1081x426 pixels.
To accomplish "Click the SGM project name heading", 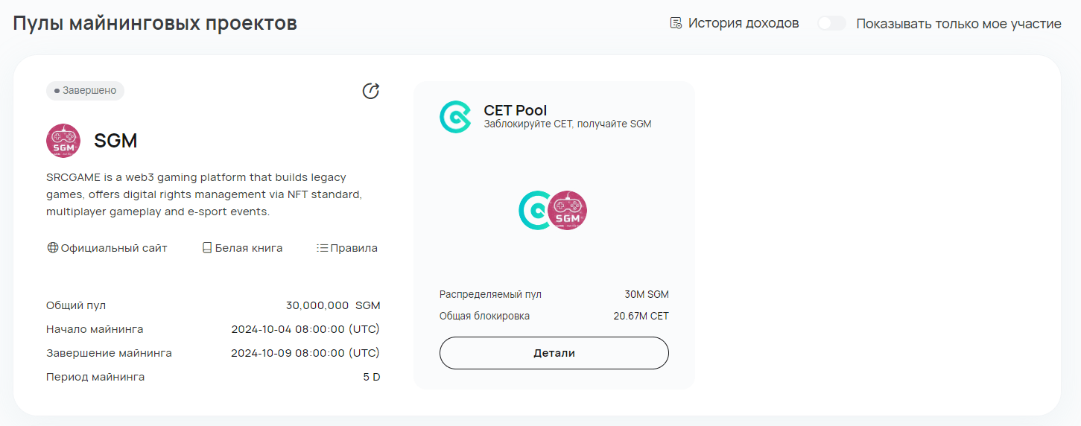I will point(115,141).
